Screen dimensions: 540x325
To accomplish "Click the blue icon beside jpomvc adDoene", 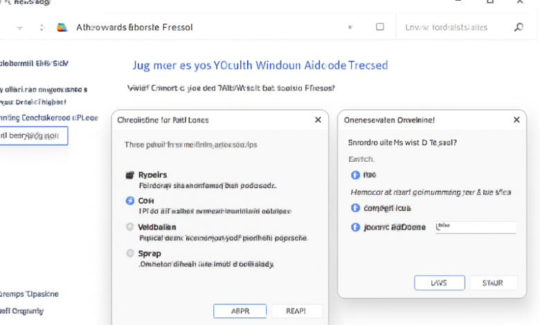I will [x=355, y=228].
